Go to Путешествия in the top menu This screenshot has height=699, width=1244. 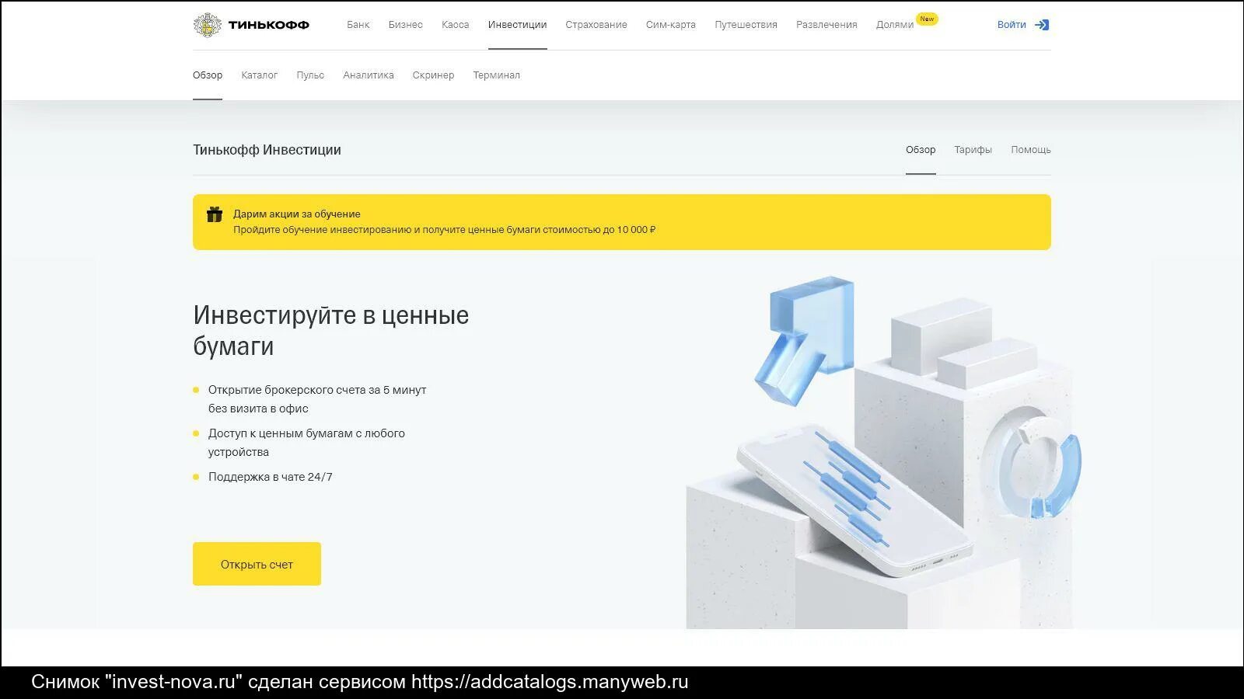click(x=746, y=25)
